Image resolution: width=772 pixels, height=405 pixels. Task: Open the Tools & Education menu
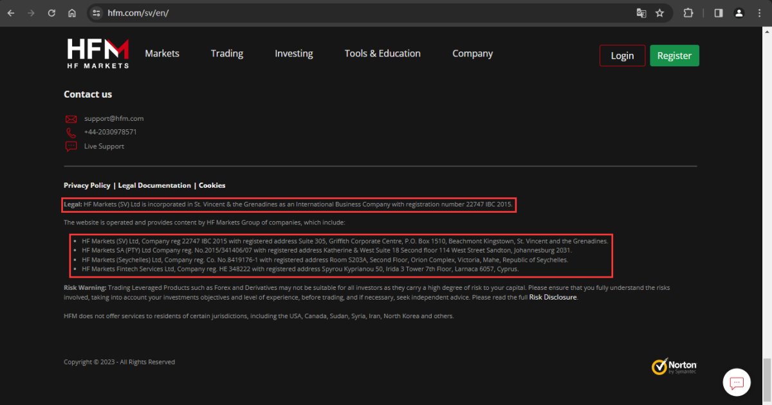[x=382, y=53]
